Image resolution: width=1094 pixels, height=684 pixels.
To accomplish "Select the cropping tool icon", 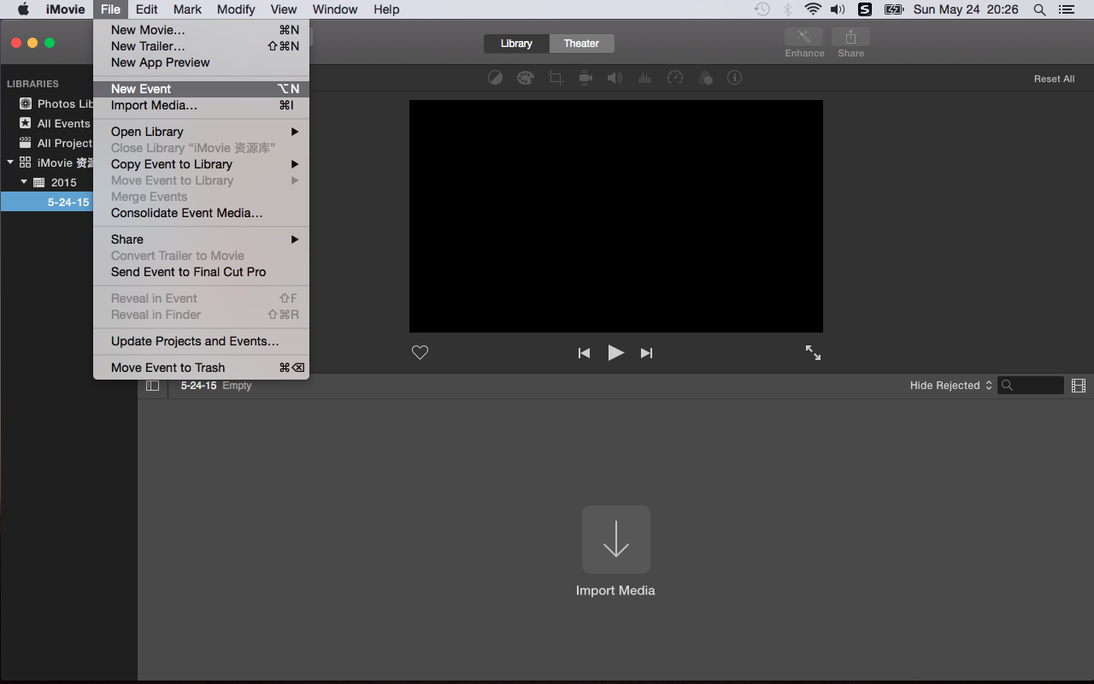I will [x=556, y=78].
